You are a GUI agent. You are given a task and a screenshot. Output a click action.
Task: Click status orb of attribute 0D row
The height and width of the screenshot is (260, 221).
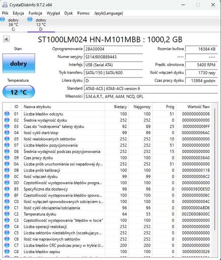click(x=7, y=183)
